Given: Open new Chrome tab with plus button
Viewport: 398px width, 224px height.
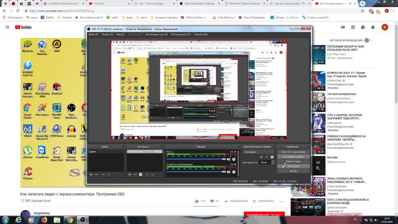Looking at the screenshot, I should pos(363,3).
